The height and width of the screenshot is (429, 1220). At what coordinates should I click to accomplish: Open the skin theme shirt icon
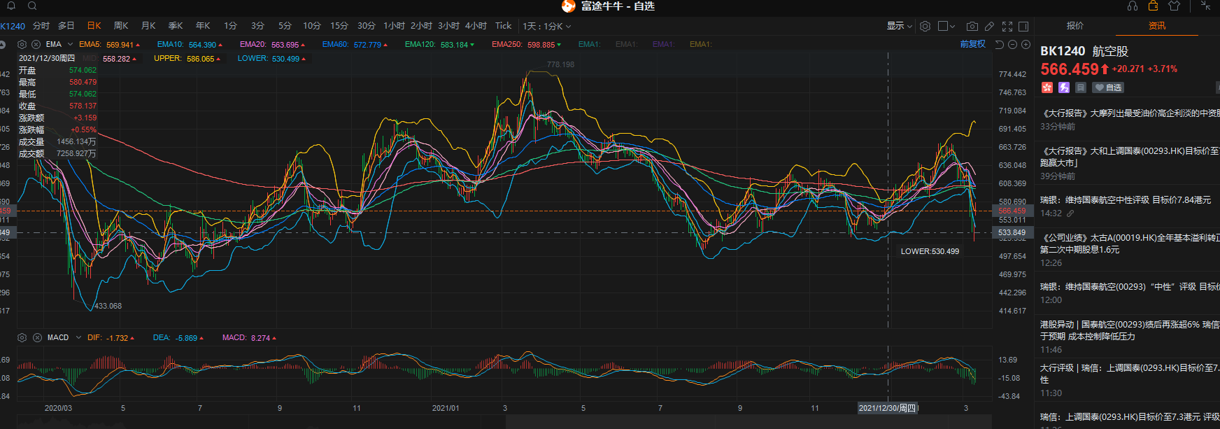click(1175, 6)
